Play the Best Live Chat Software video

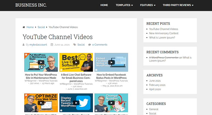(76, 62)
